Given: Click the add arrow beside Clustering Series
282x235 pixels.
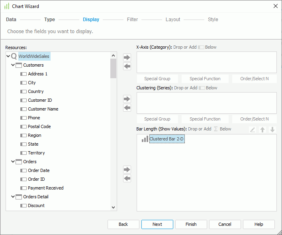Looking at the screenshot, I should point(127,99).
